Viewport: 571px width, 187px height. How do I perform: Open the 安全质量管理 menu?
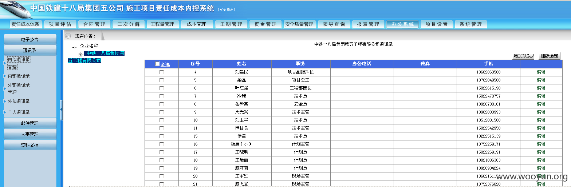pyautogui.click(x=300, y=24)
